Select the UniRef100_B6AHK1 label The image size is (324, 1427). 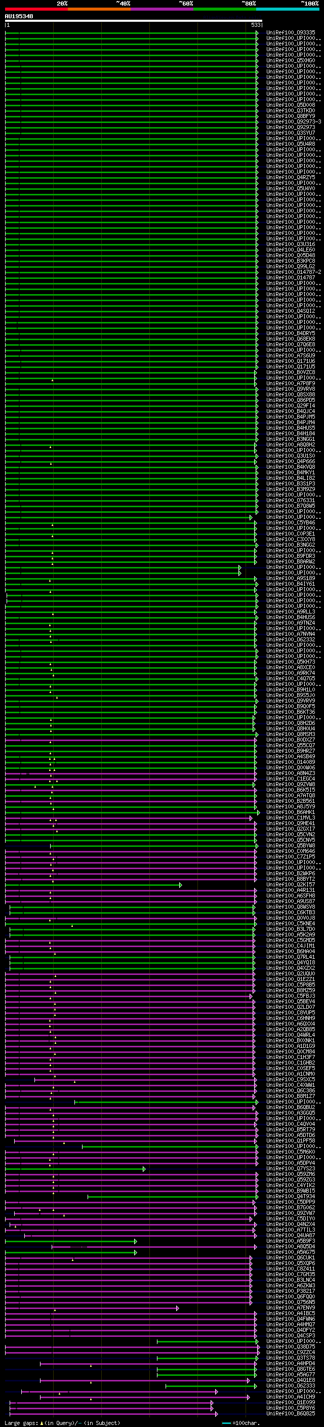pos(291,812)
